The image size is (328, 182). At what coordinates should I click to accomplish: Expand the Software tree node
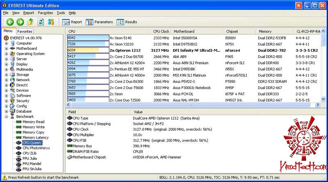click(x=6, y=96)
